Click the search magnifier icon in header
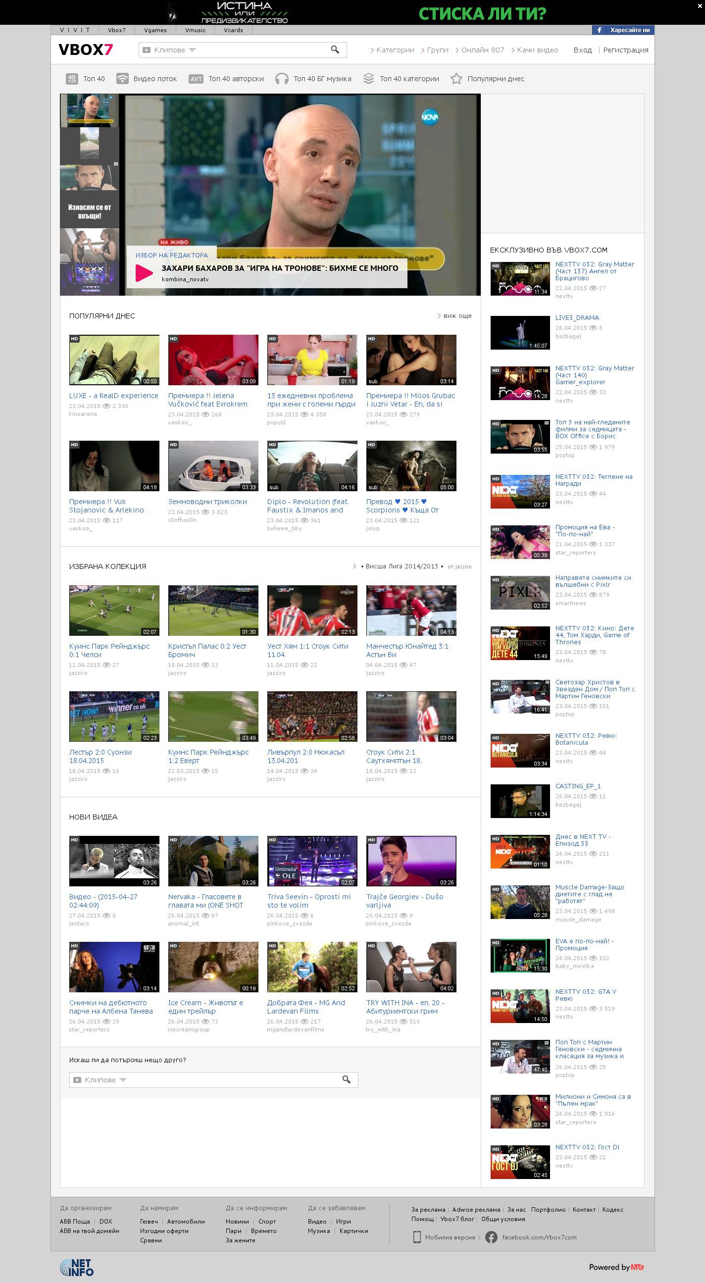This screenshot has width=705, height=1283. point(335,50)
